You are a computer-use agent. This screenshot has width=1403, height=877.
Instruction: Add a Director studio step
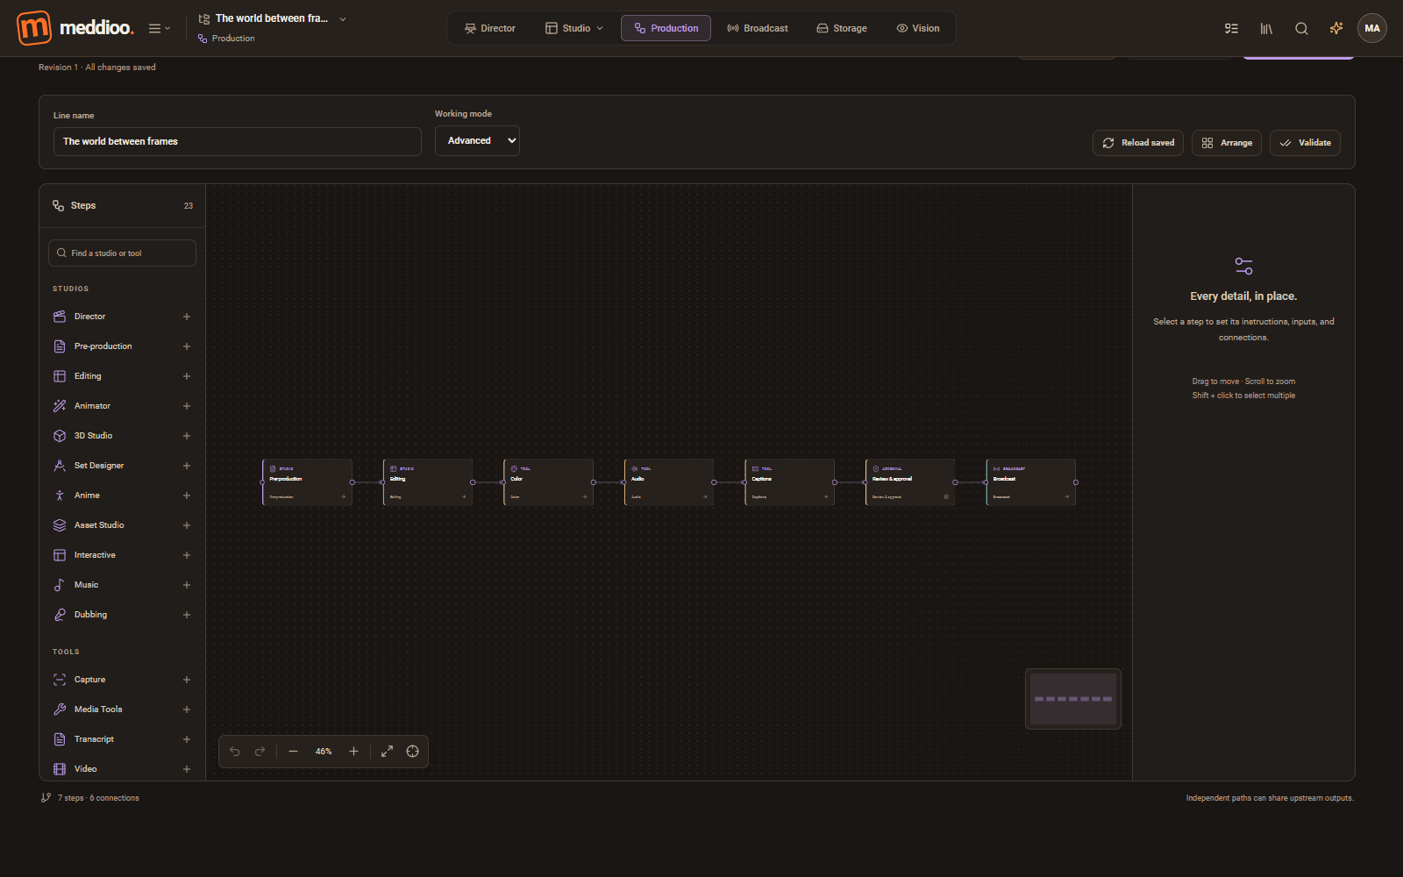[x=187, y=317]
